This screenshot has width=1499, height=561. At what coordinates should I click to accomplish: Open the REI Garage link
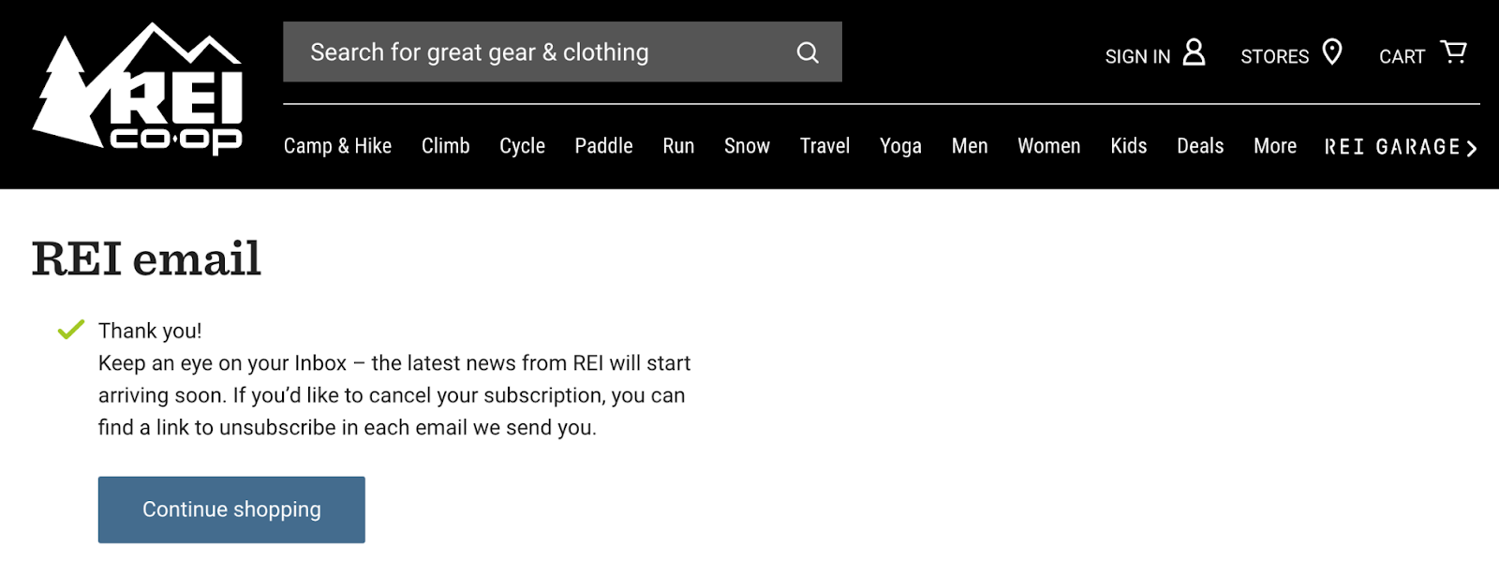pyautogui.click(x=1390, y=147)
